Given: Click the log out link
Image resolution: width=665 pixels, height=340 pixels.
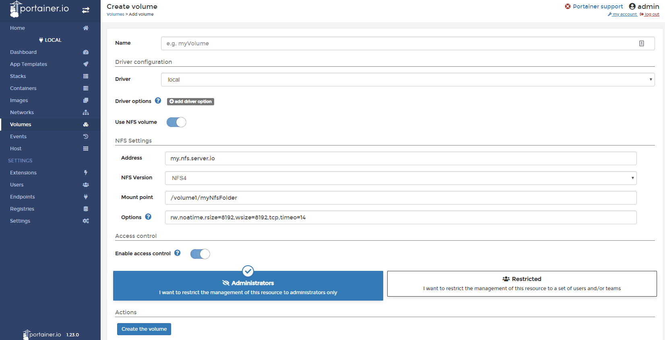Looking at the screenshot, I should pos(649,14).
